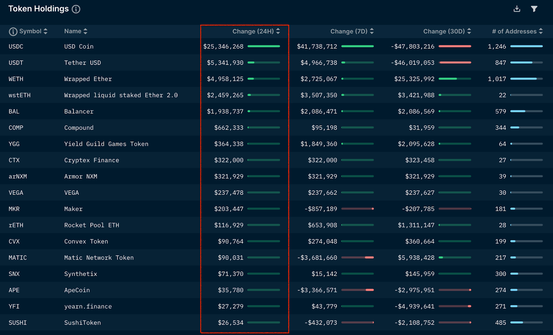
Task: Click the name yearn.finance
Action: tap(88, 306)
